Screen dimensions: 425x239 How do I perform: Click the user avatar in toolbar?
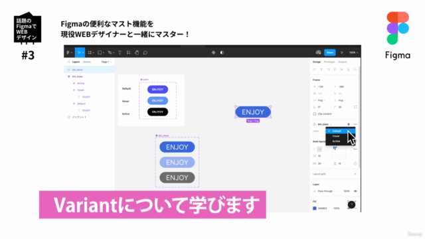point(319,52)
